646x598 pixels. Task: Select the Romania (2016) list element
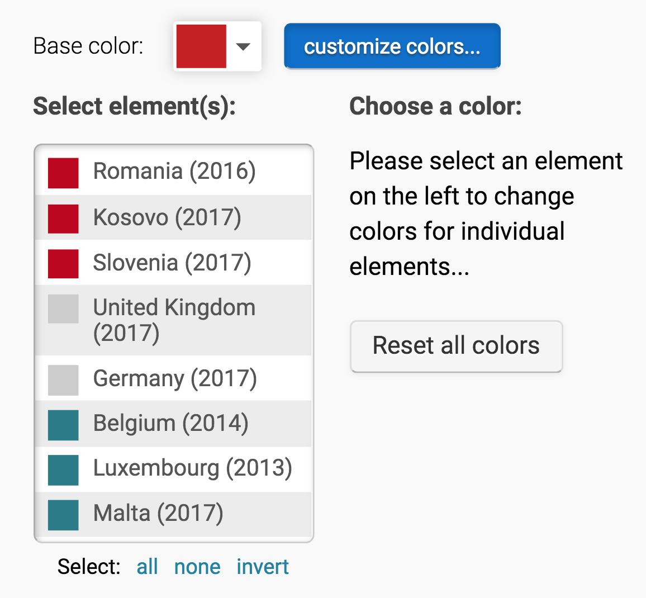click(x=174, y=172)
